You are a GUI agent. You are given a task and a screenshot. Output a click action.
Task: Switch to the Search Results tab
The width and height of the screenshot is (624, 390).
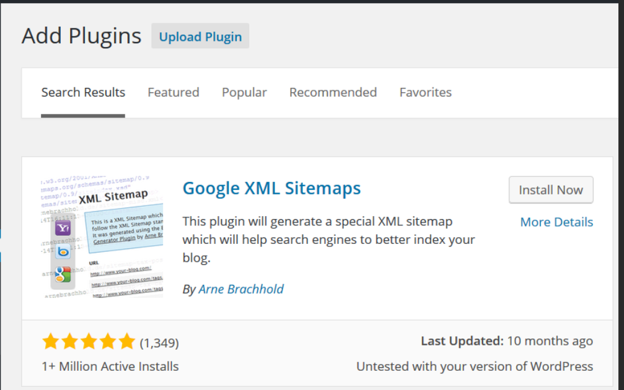tap(83, 92)
